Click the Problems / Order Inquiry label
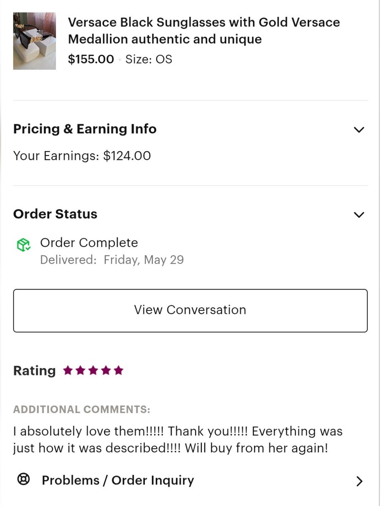The image size is (381, 506). click(118, 480)
